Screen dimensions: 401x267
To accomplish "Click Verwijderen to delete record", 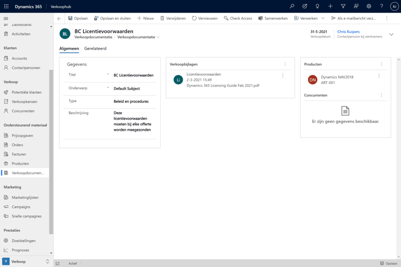I will tap(173, 18).
